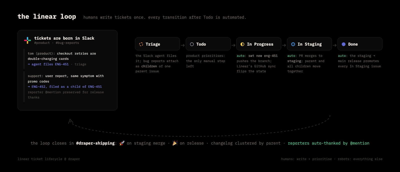The height and width of the screenshot is (172, 400).
Task: Click the arrow between Triage and Todo
Action: (x=183, y=45)
